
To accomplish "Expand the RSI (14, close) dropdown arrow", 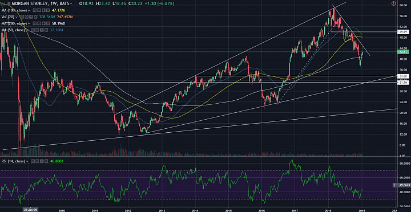I will 27,161.
